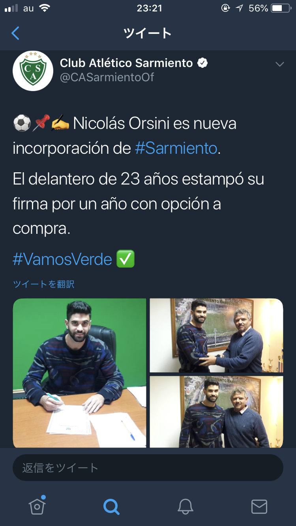Open the #VamosVerde hashtag link
Viewport: 296px width, 526px height.
coord(62,259)
